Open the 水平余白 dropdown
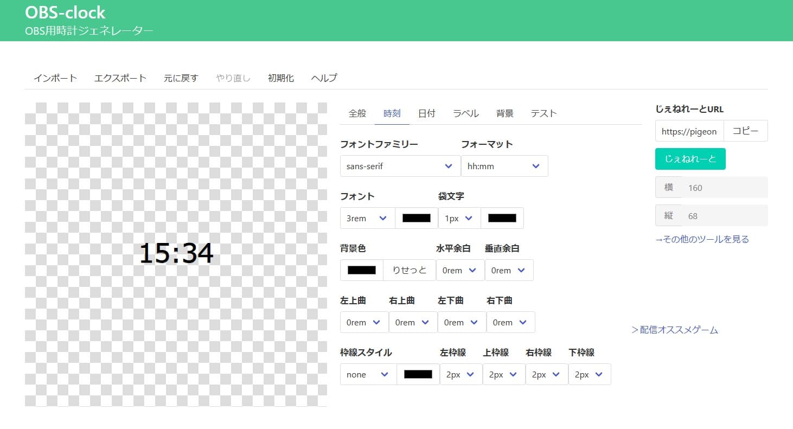 click(x=460, y=270)
